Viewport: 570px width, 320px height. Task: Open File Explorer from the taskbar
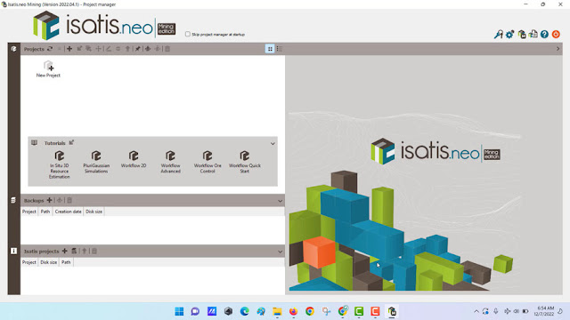click(277, 311)
